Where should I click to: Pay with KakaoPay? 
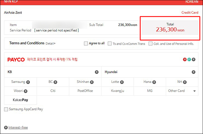(20, 100)
